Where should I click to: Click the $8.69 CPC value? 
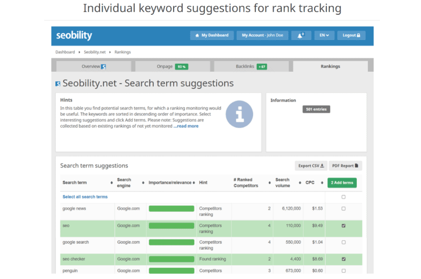coord(317,259)
